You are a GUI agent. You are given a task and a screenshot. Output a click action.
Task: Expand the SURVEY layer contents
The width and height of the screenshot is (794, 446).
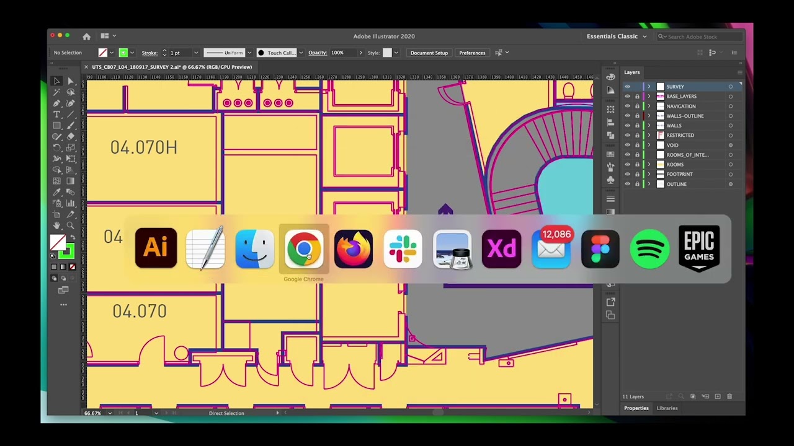pos(649,87)
